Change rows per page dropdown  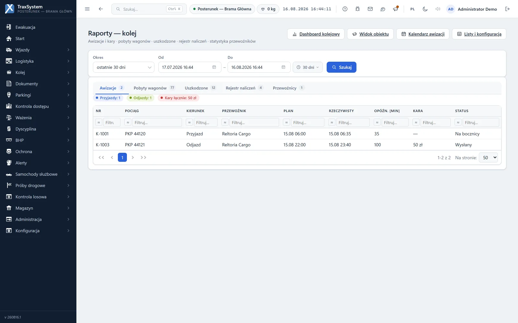pos(488,158)
